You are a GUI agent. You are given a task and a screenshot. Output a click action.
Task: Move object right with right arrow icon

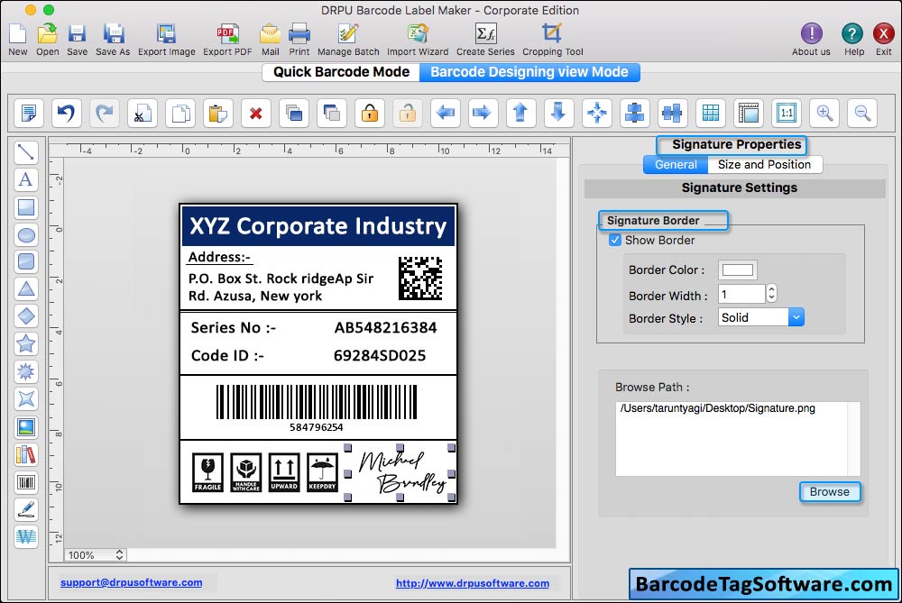(x=483, y=113)
